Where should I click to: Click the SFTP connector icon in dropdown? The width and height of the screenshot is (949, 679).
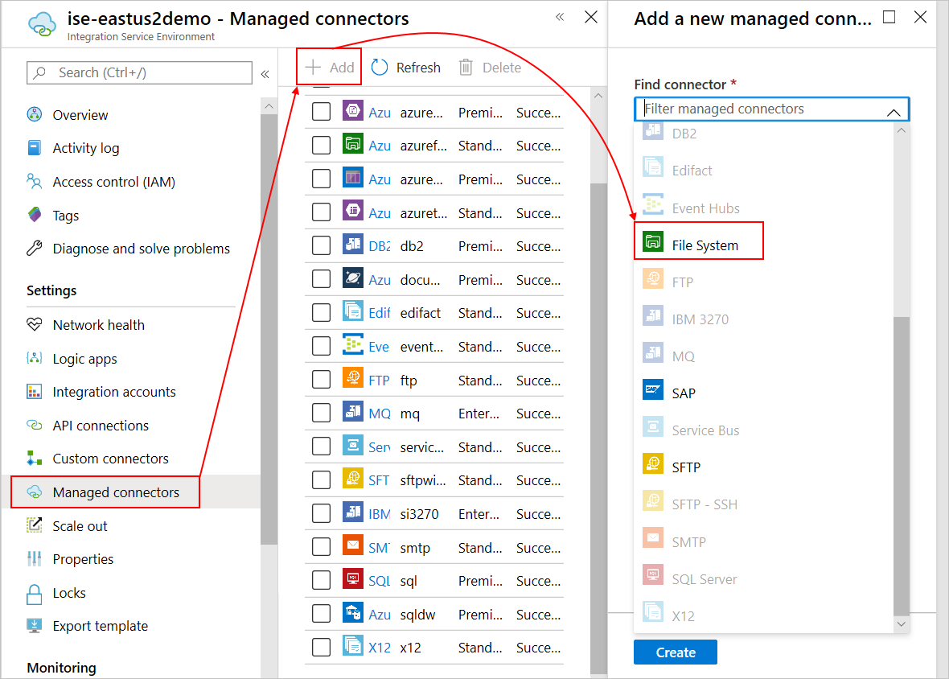[653, 463]
